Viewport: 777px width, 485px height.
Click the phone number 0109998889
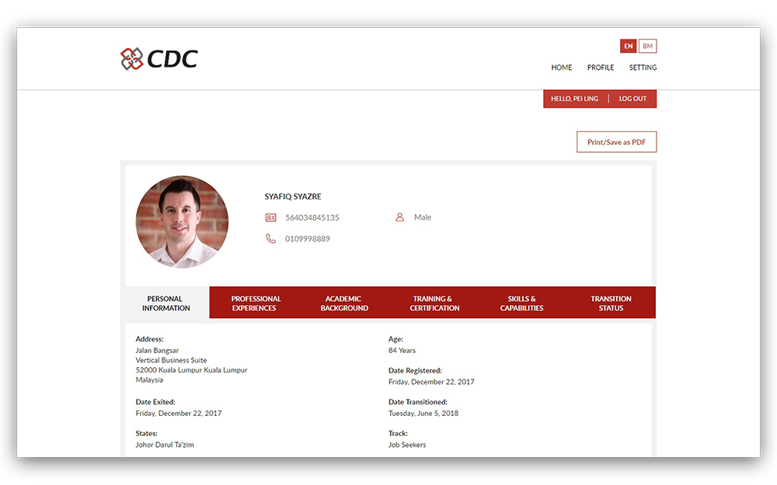coord(307,239)
